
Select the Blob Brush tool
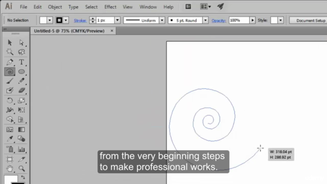pos(10,90)
